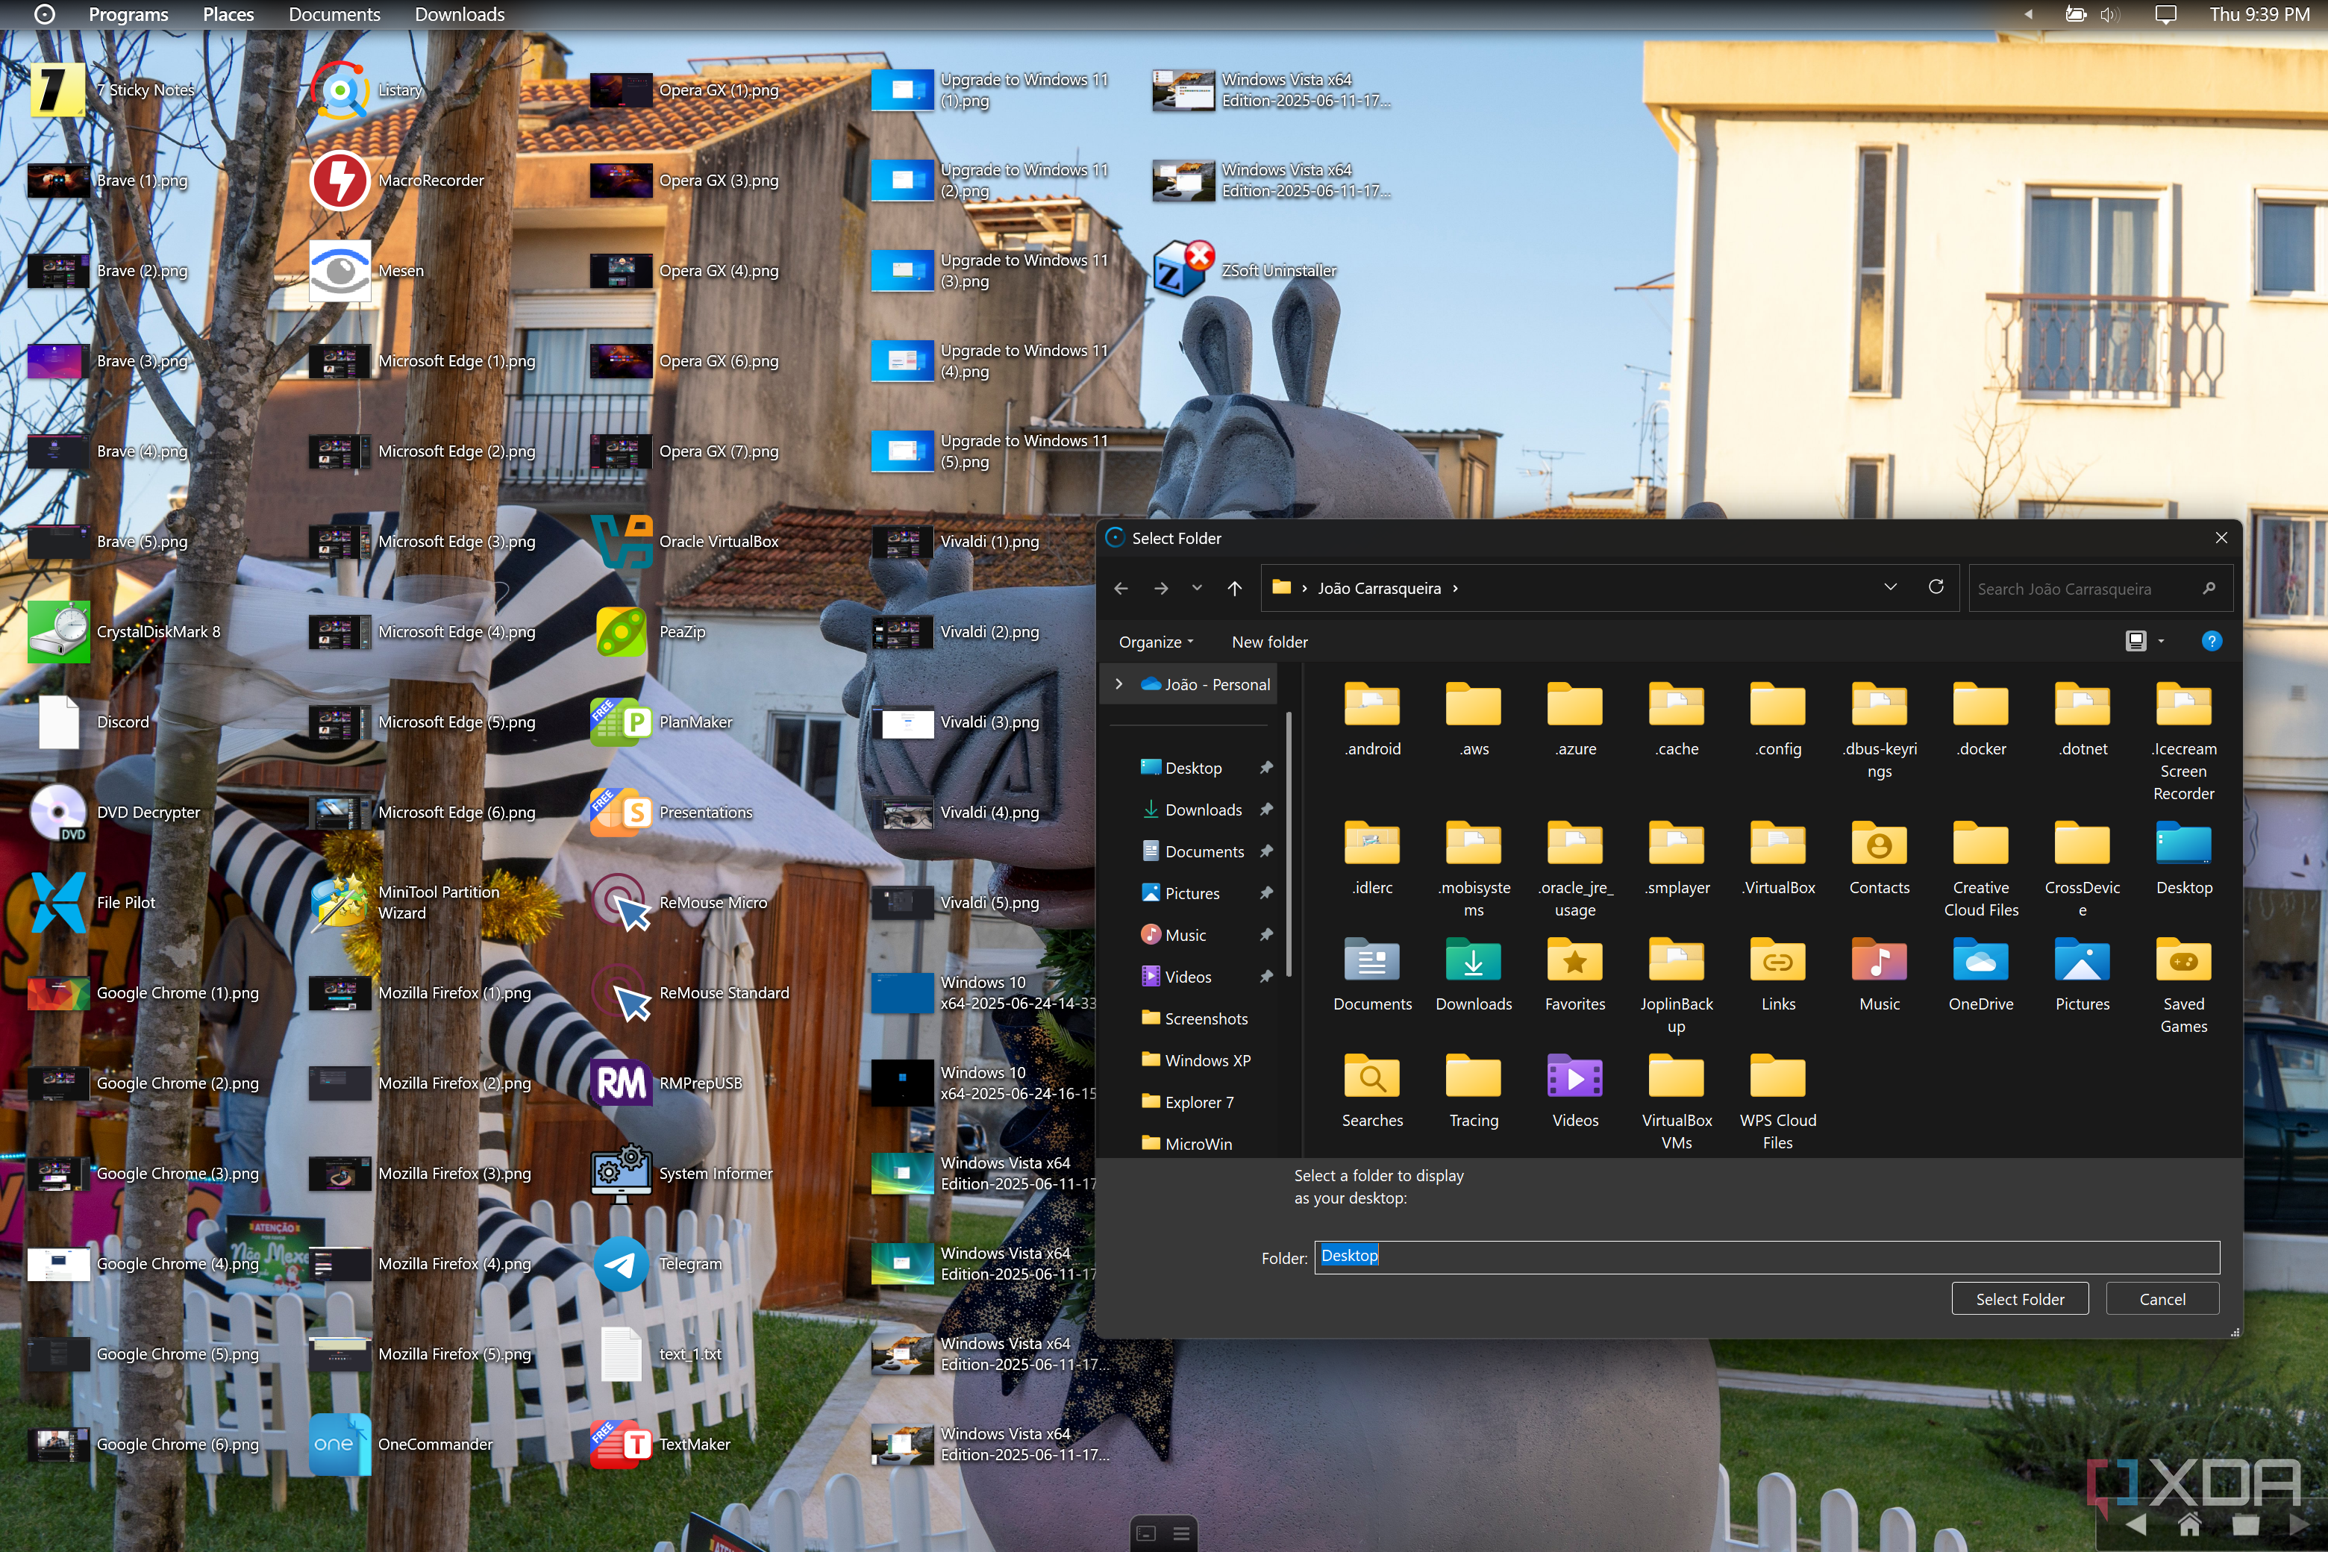This screenshot has width=2328, height=1552.
Task: Click the CrystalDiskMark 8 icon
Action: [x=60, y=631]
